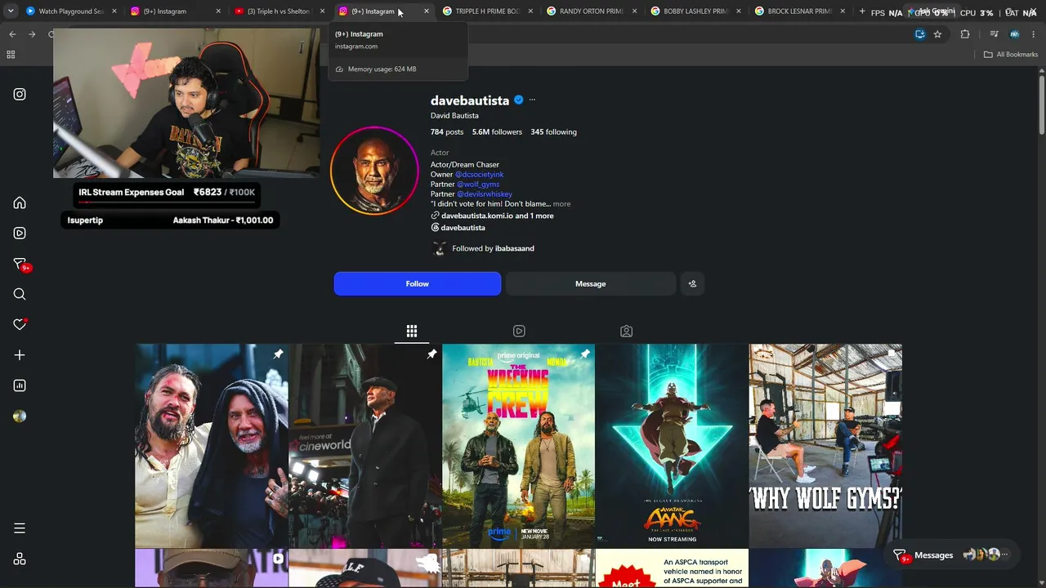Close the Triple h vs Shelton tab

(322, 11)
